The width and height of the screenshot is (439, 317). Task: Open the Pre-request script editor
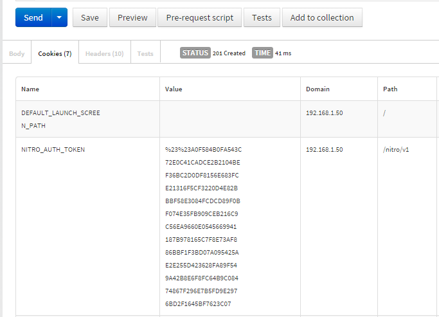coord(199,17)
